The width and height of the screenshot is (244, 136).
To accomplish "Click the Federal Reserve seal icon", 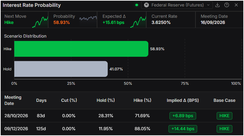I will (x=146, y=5).
